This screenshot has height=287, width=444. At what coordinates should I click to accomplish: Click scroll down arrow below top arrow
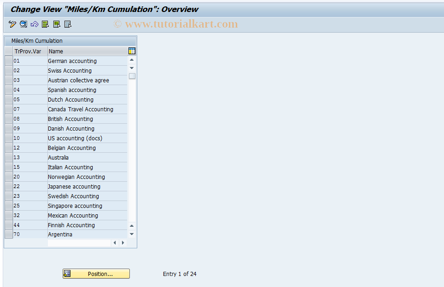(132, 68)
